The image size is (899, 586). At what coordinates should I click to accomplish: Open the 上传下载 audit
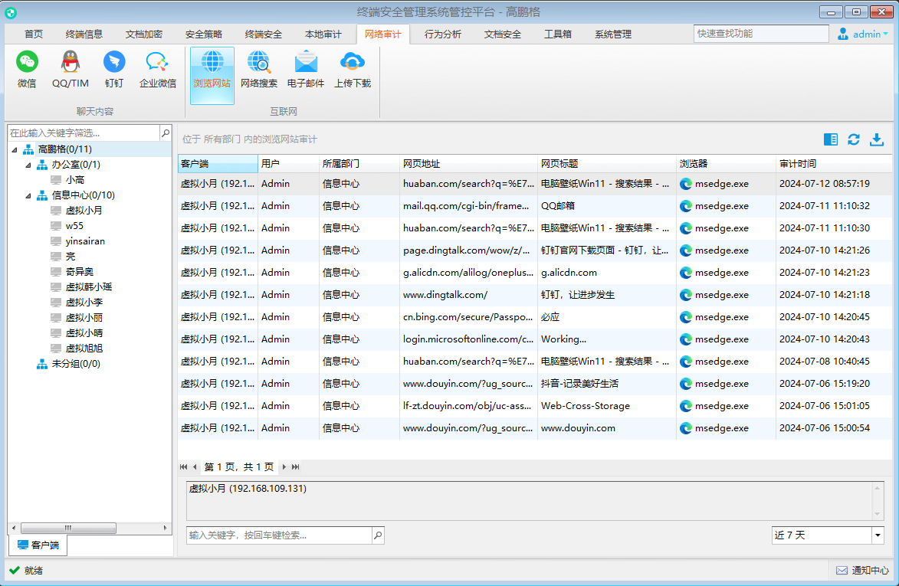click(353, 69)
